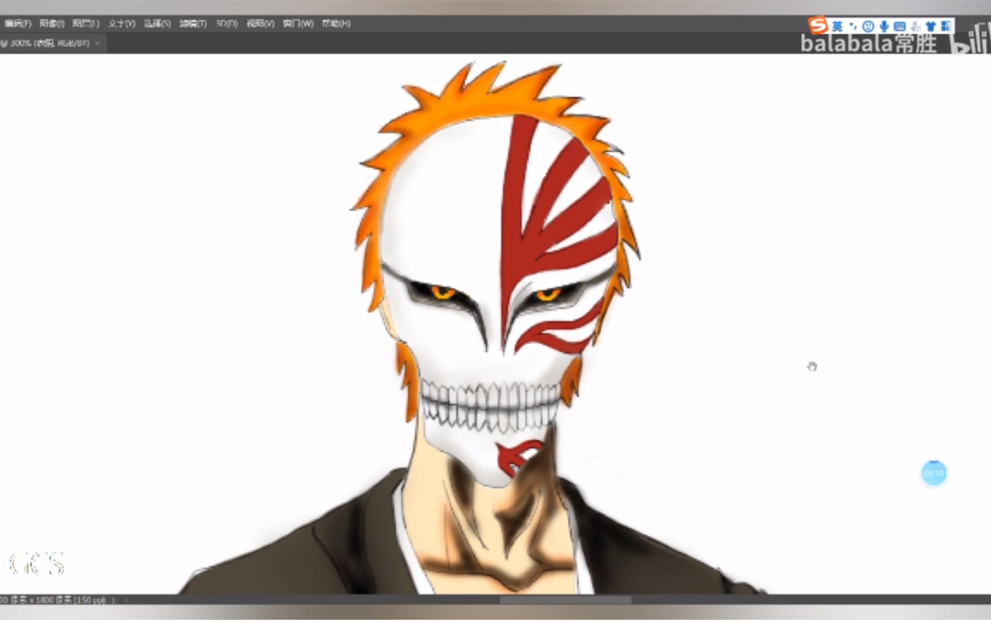991x620 pixels.
Task: Expand the status bar document info arrow
Action: [x=113, y=600]
